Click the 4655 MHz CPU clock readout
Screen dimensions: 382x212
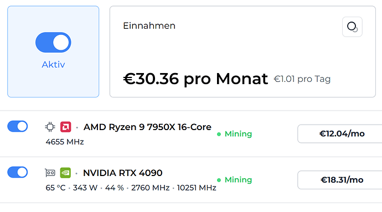coord(65,142)
